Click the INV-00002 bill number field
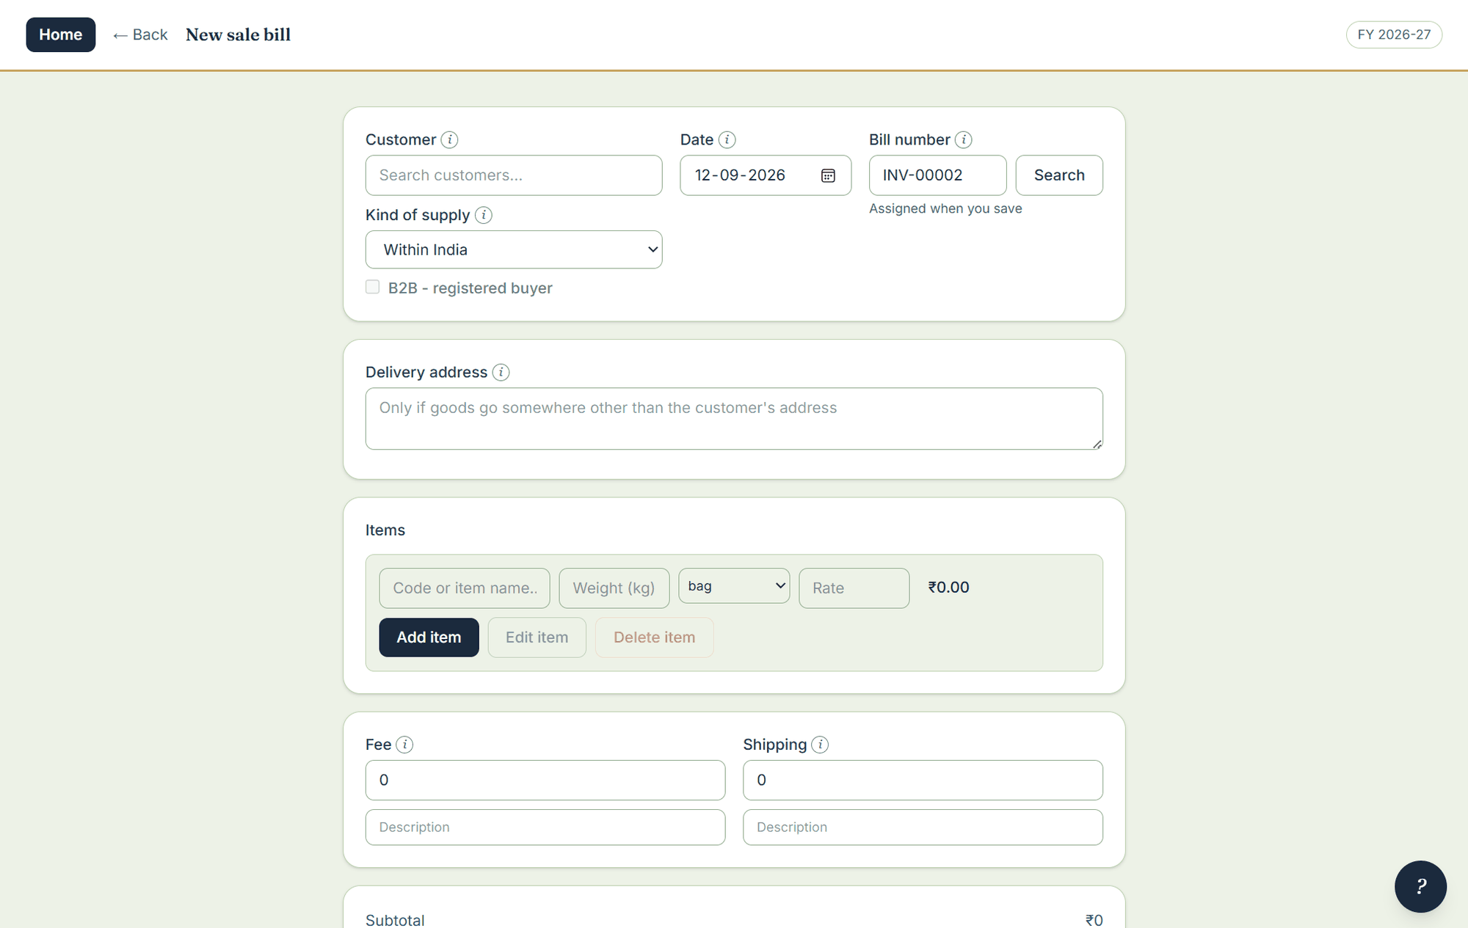1468x928 pixels. tap(937, 175)
